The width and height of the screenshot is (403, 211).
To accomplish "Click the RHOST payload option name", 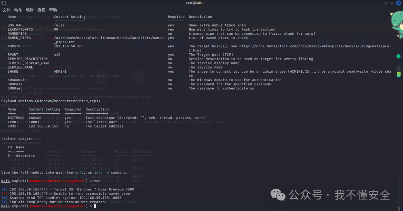I will coord(13,126).
